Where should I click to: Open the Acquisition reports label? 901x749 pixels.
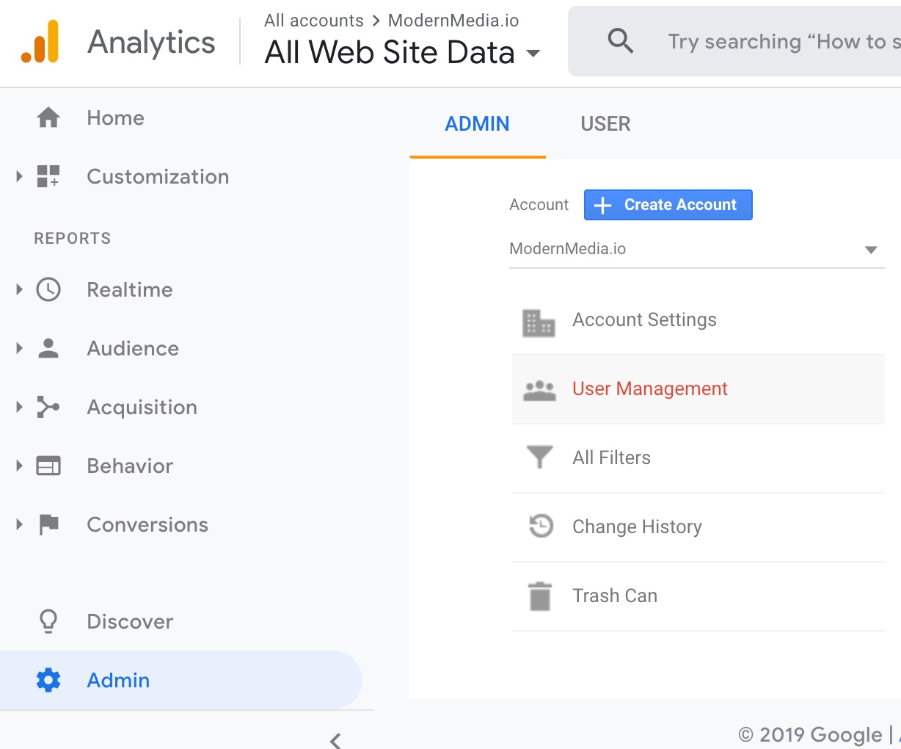coord(142,407)
